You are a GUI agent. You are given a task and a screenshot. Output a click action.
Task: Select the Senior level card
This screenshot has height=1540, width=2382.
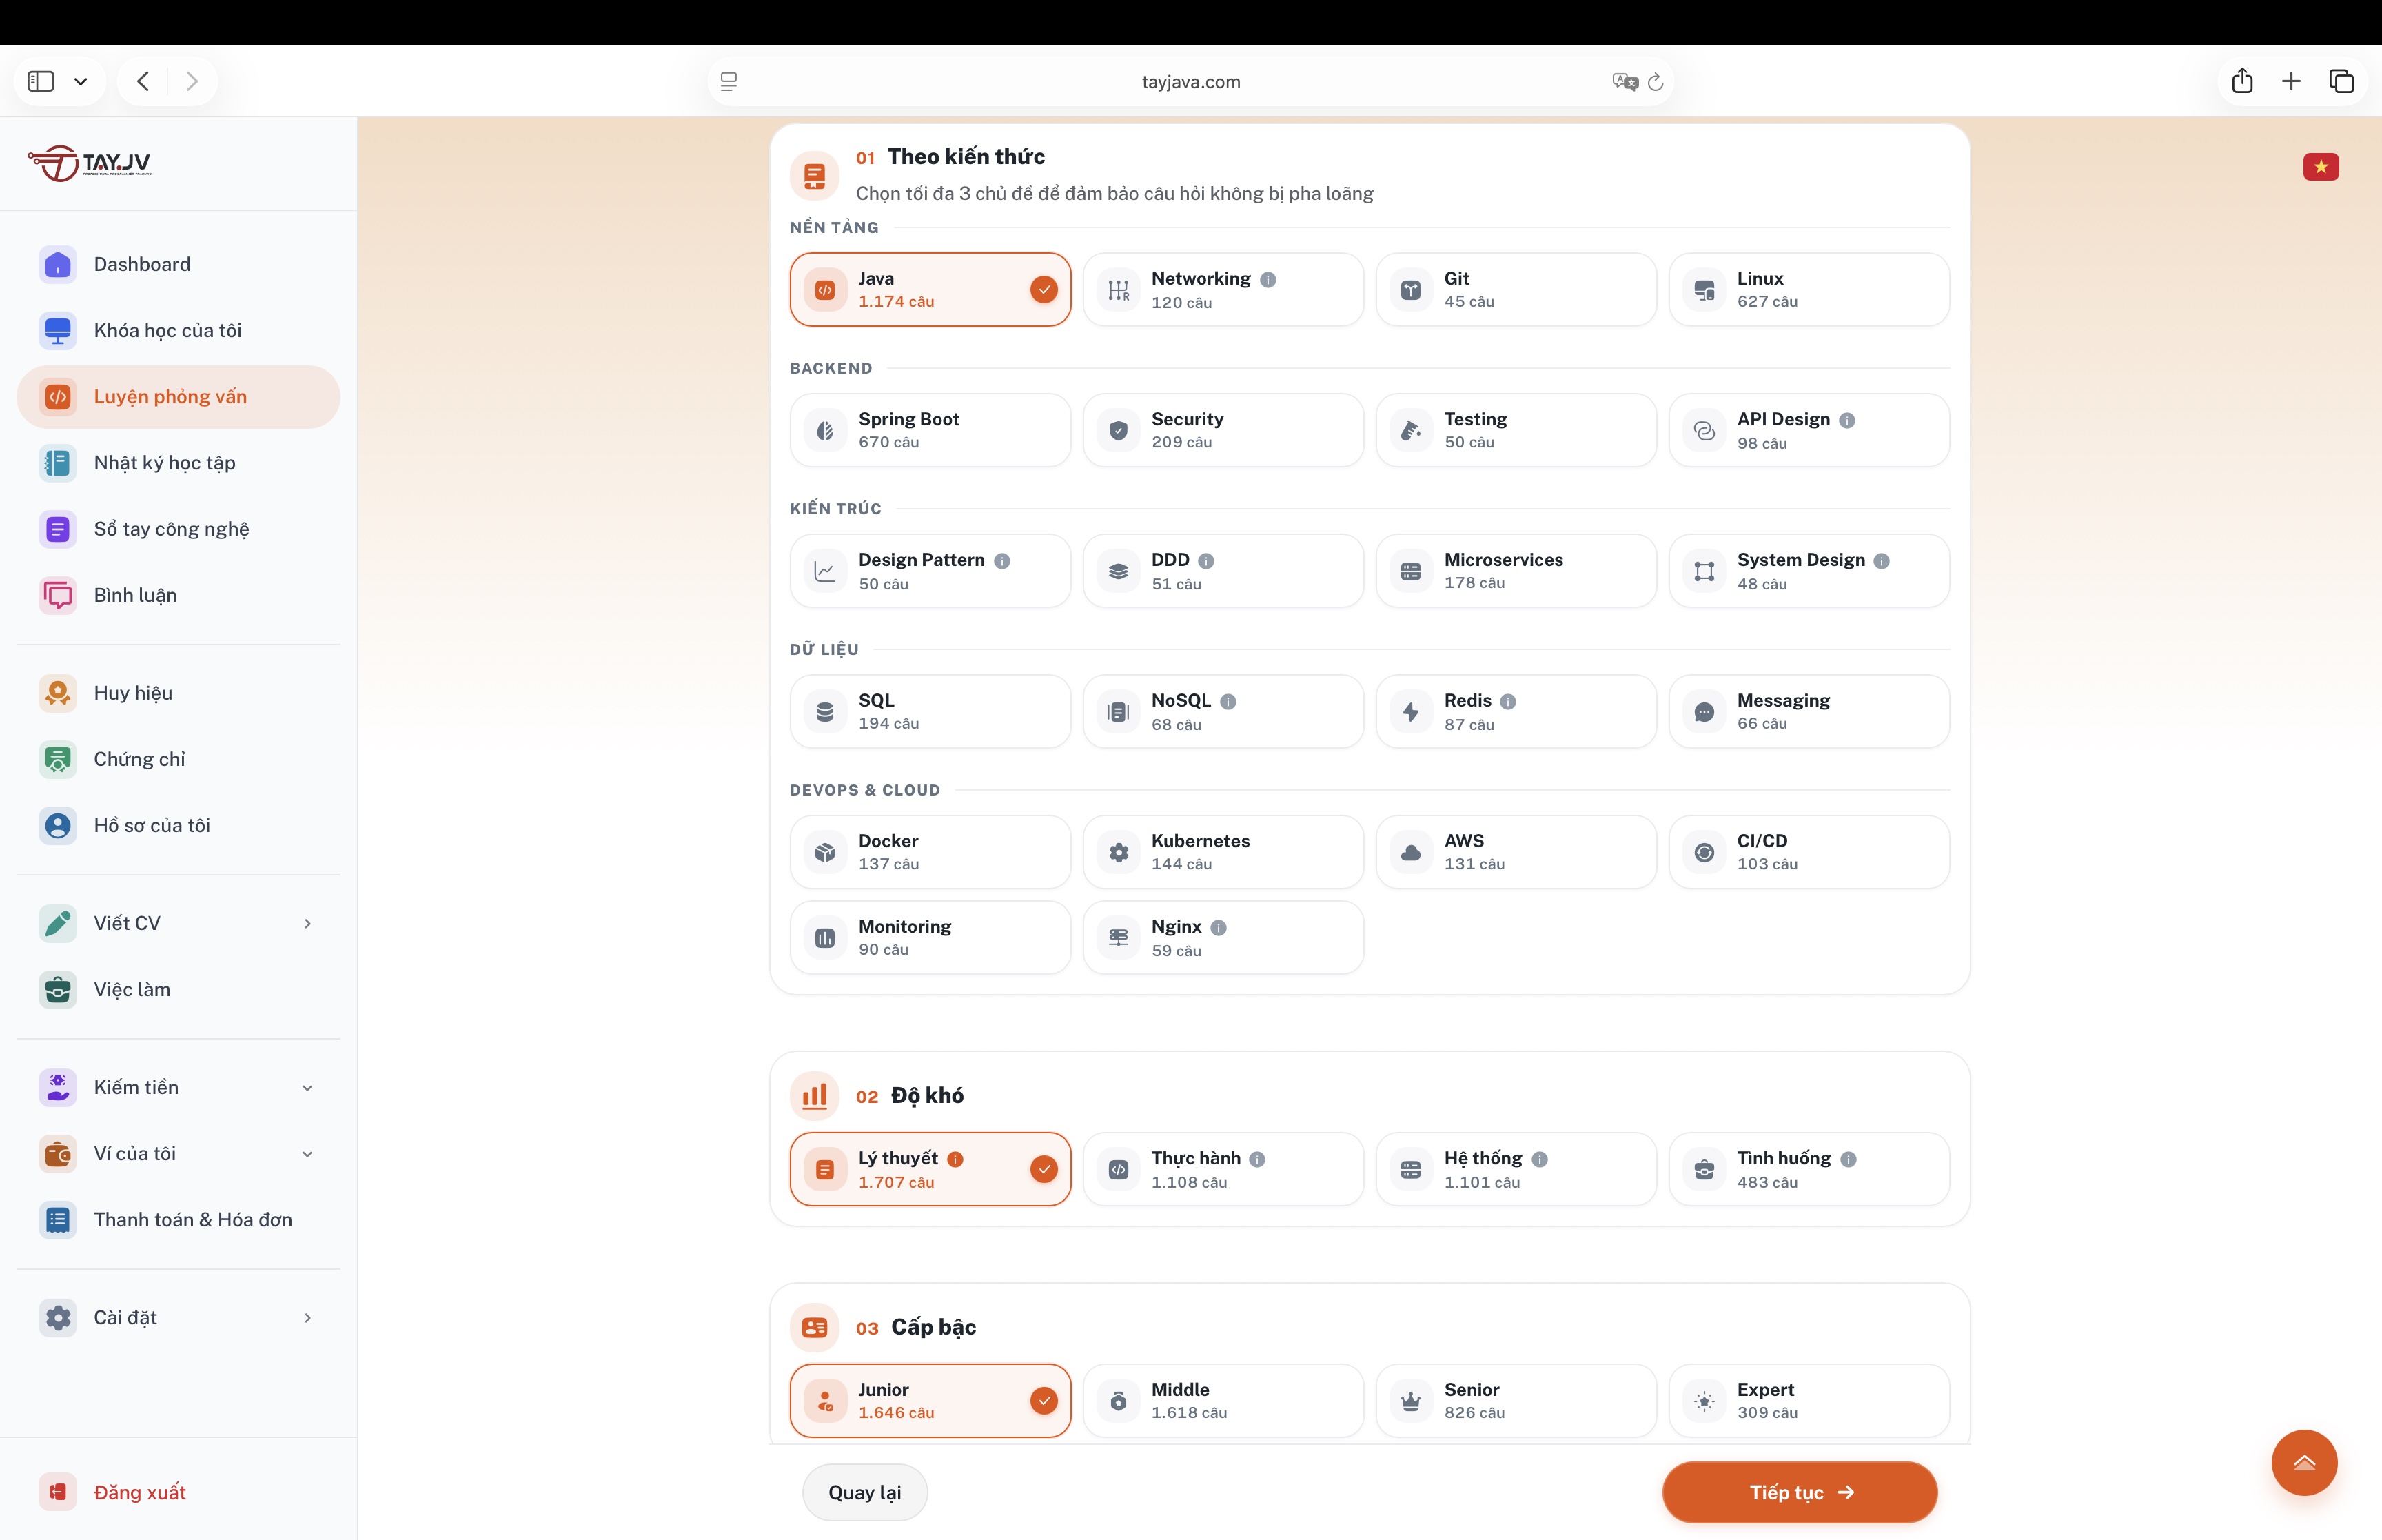point(1516,1400)
